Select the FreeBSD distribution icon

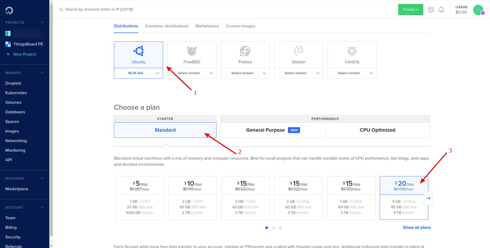click(192, 51)
